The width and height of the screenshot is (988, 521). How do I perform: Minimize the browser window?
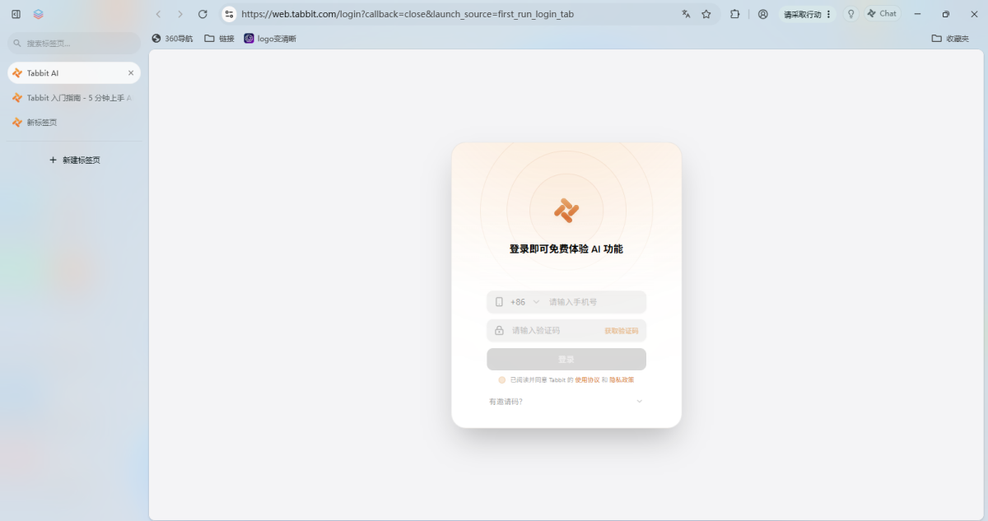point(917,14)
